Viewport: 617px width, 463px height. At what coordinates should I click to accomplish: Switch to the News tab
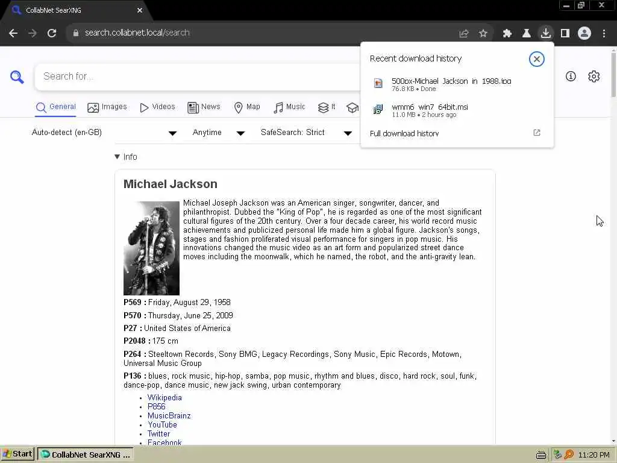click(204, 107)
